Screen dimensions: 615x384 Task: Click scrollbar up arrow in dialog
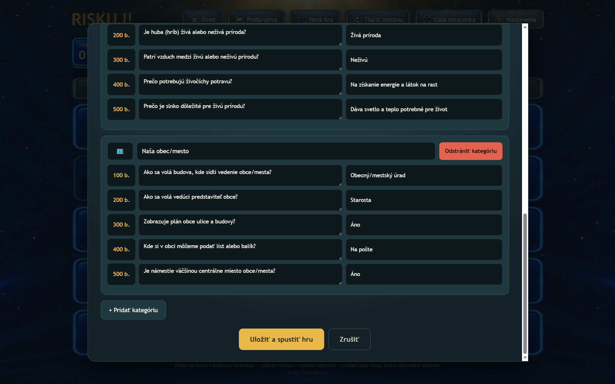coord(525,27)
